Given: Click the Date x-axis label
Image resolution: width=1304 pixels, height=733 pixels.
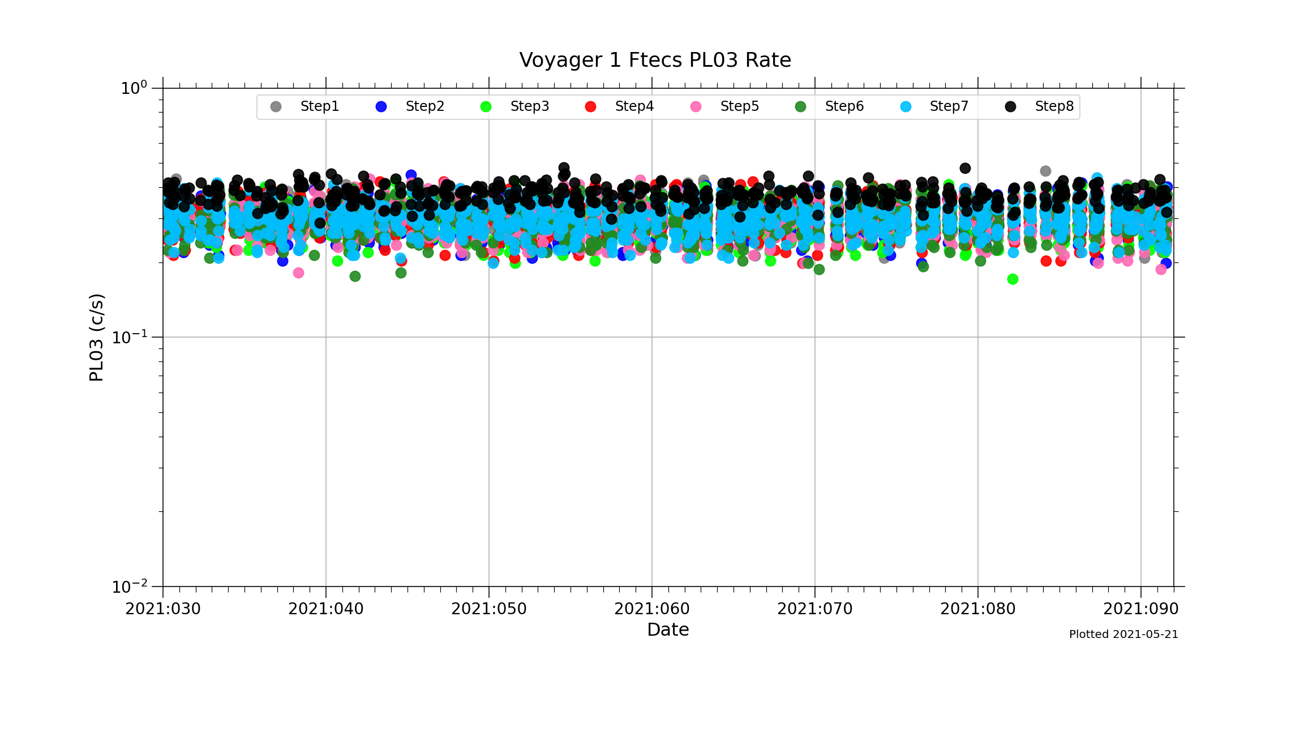Looking at the screenshot, I should pyautogui.click(x=668, y=629).
